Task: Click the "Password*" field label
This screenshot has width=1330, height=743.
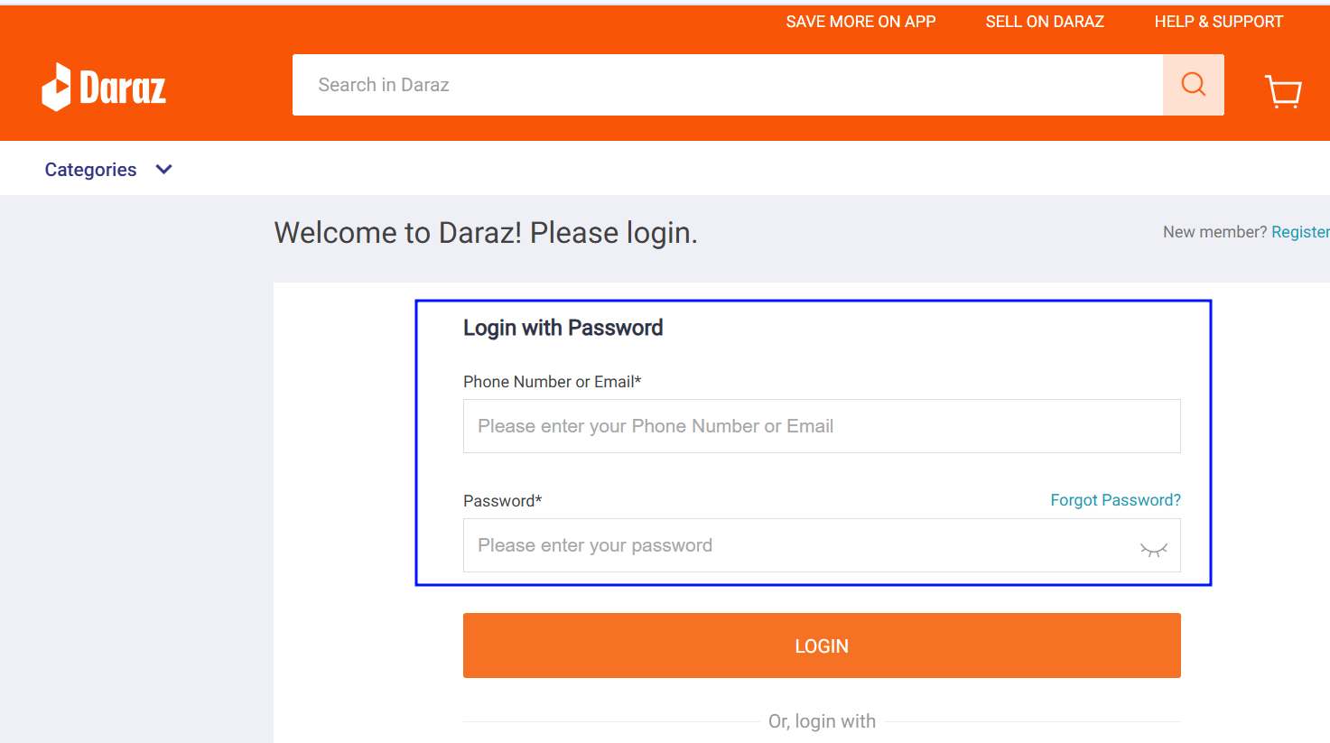Action: [x=502, y=501]
